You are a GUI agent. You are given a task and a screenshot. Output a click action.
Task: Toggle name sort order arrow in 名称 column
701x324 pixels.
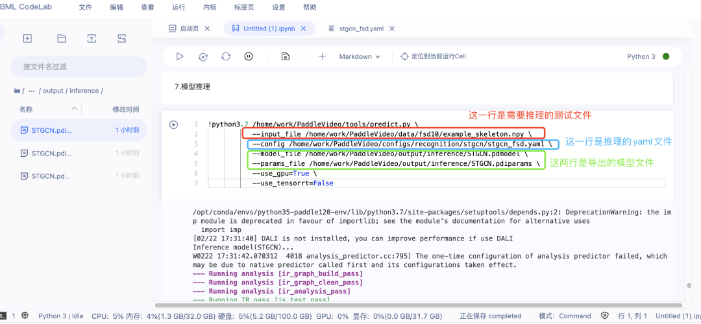coord(74,109)
